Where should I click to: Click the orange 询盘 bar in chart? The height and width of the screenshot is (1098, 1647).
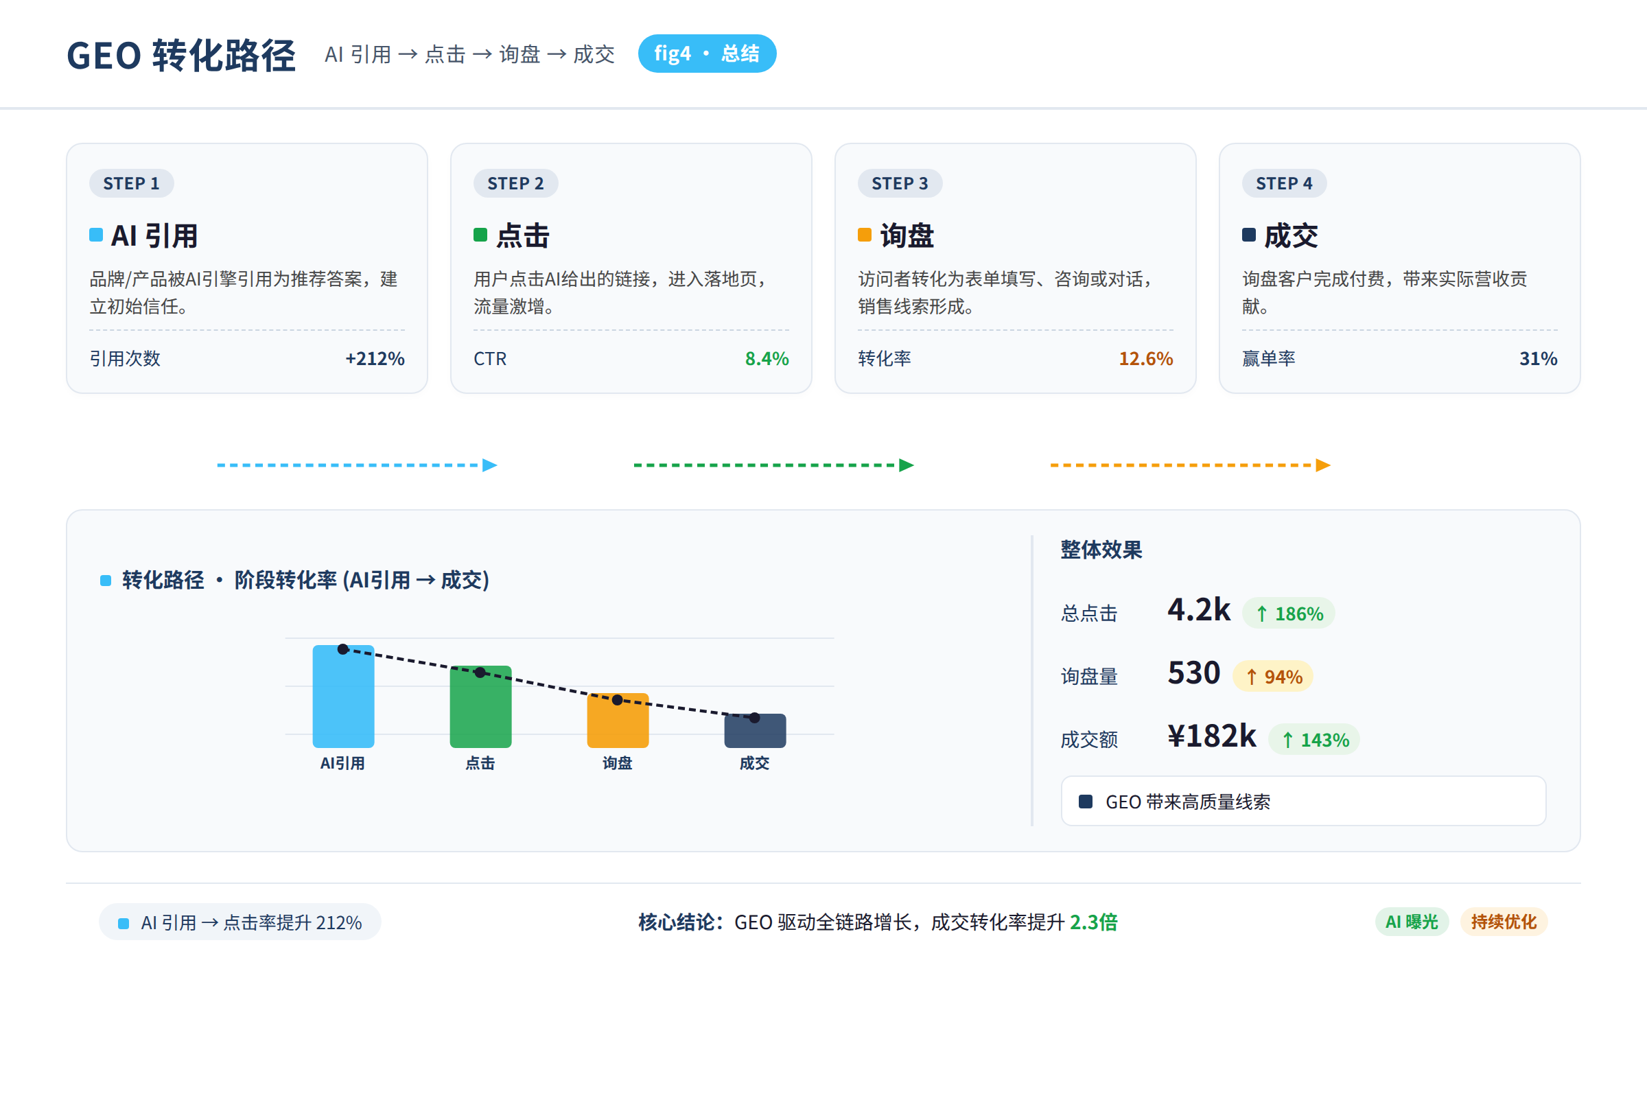[x=618, y=721]
